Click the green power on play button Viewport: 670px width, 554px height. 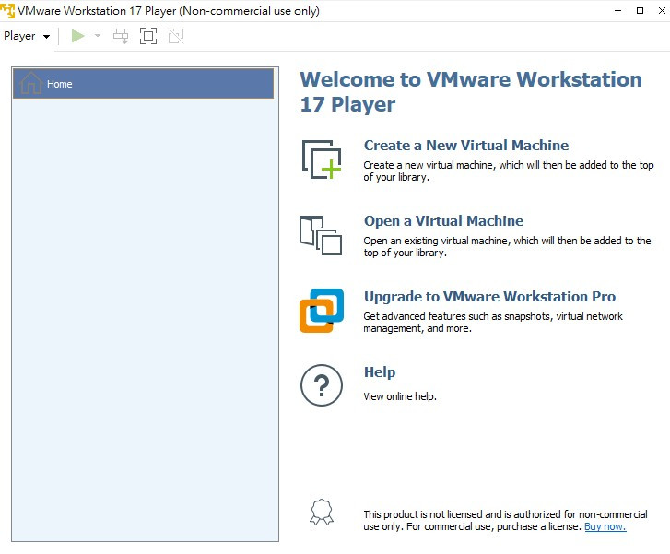tap(77, 36)
